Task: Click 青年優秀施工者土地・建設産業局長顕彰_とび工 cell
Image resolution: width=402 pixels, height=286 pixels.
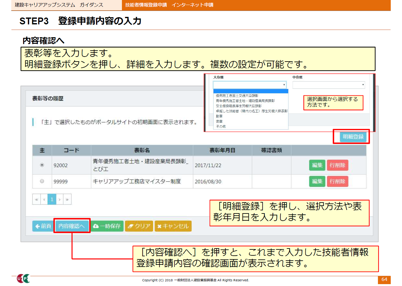Action: pos(142,165)
